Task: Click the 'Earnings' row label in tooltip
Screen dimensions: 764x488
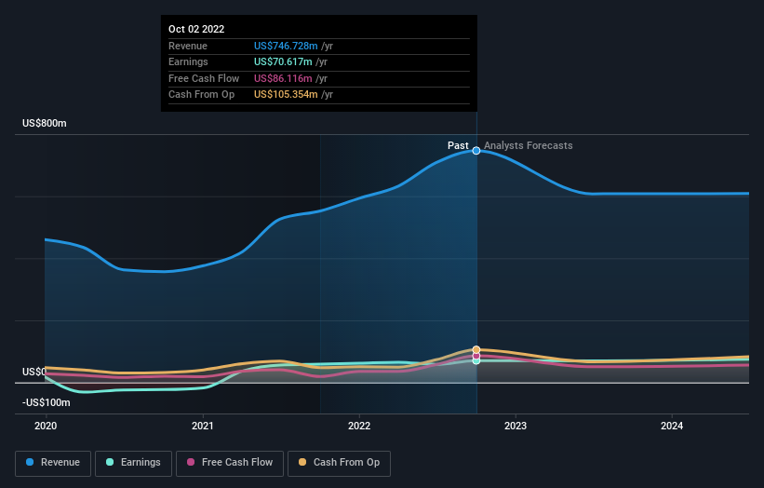Action: 188,61
